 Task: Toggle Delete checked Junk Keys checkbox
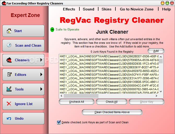coord(59,122)
